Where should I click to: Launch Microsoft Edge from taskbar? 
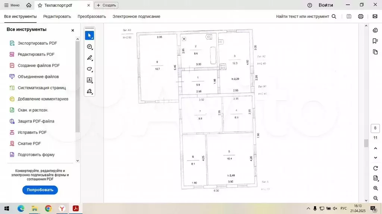tap(21, 208)
